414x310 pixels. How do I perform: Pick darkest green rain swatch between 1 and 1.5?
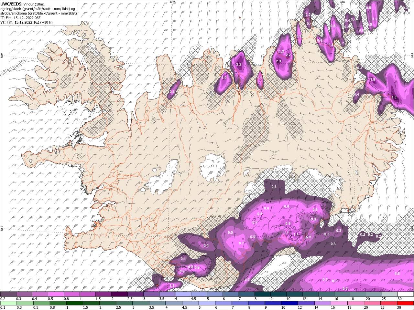point(74,304)
